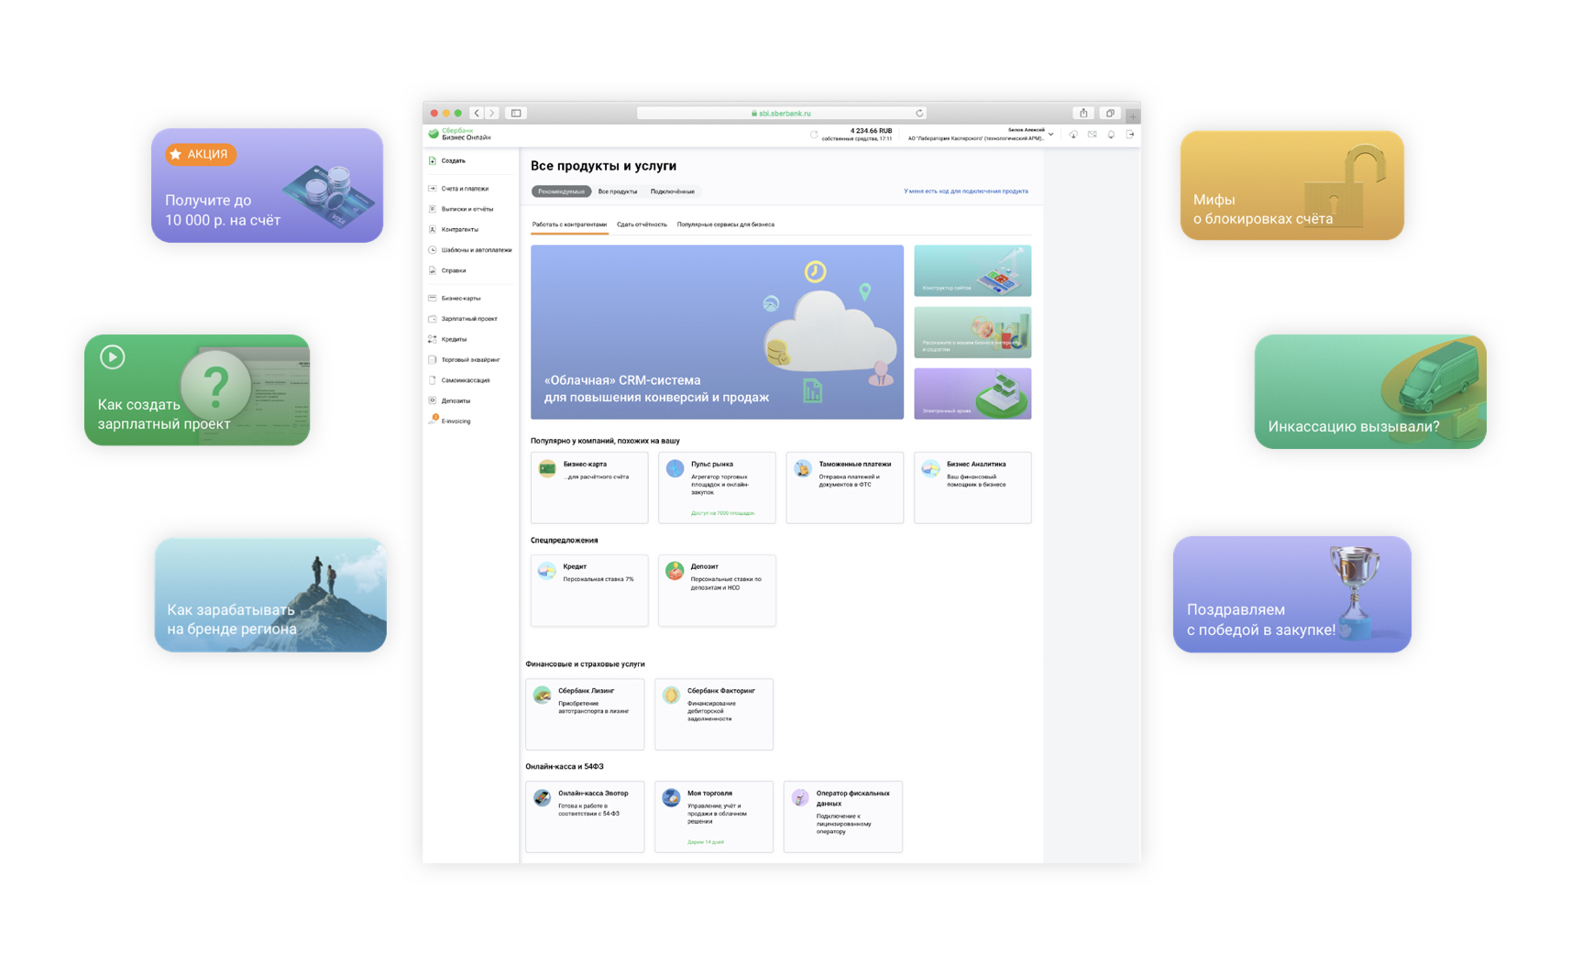Expand the Белов Алексей account dropdown

coord(1051,135)
